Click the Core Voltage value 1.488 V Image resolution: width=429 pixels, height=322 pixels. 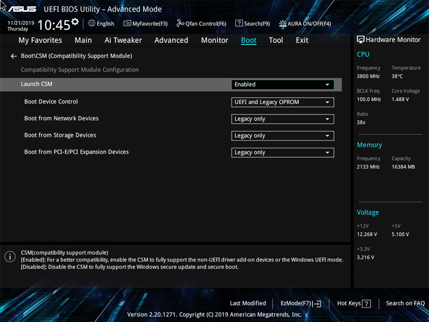[x=400, y=100]
